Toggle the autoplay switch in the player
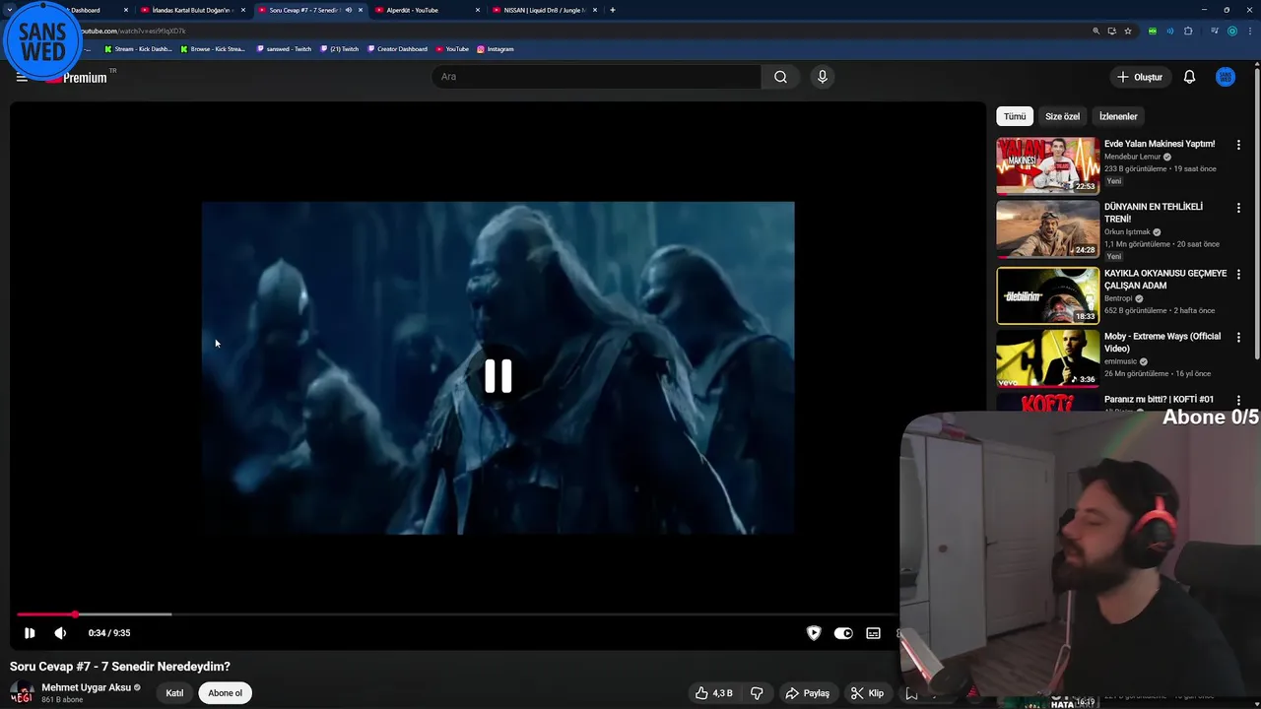 pos(843,633)
